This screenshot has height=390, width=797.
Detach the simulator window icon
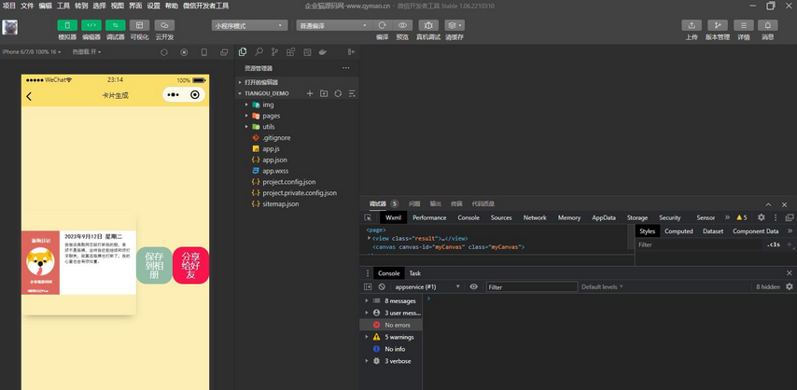pos(224,52)
